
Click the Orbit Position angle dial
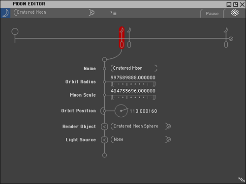pos(121,111)
